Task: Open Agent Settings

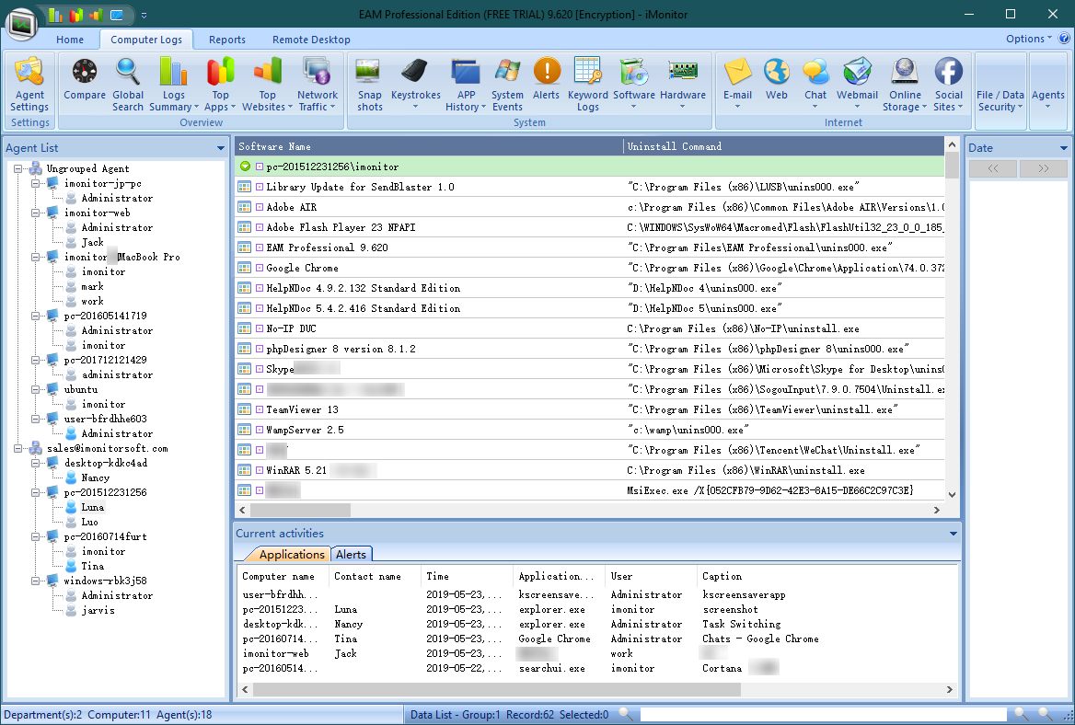Action: [29, 85]
